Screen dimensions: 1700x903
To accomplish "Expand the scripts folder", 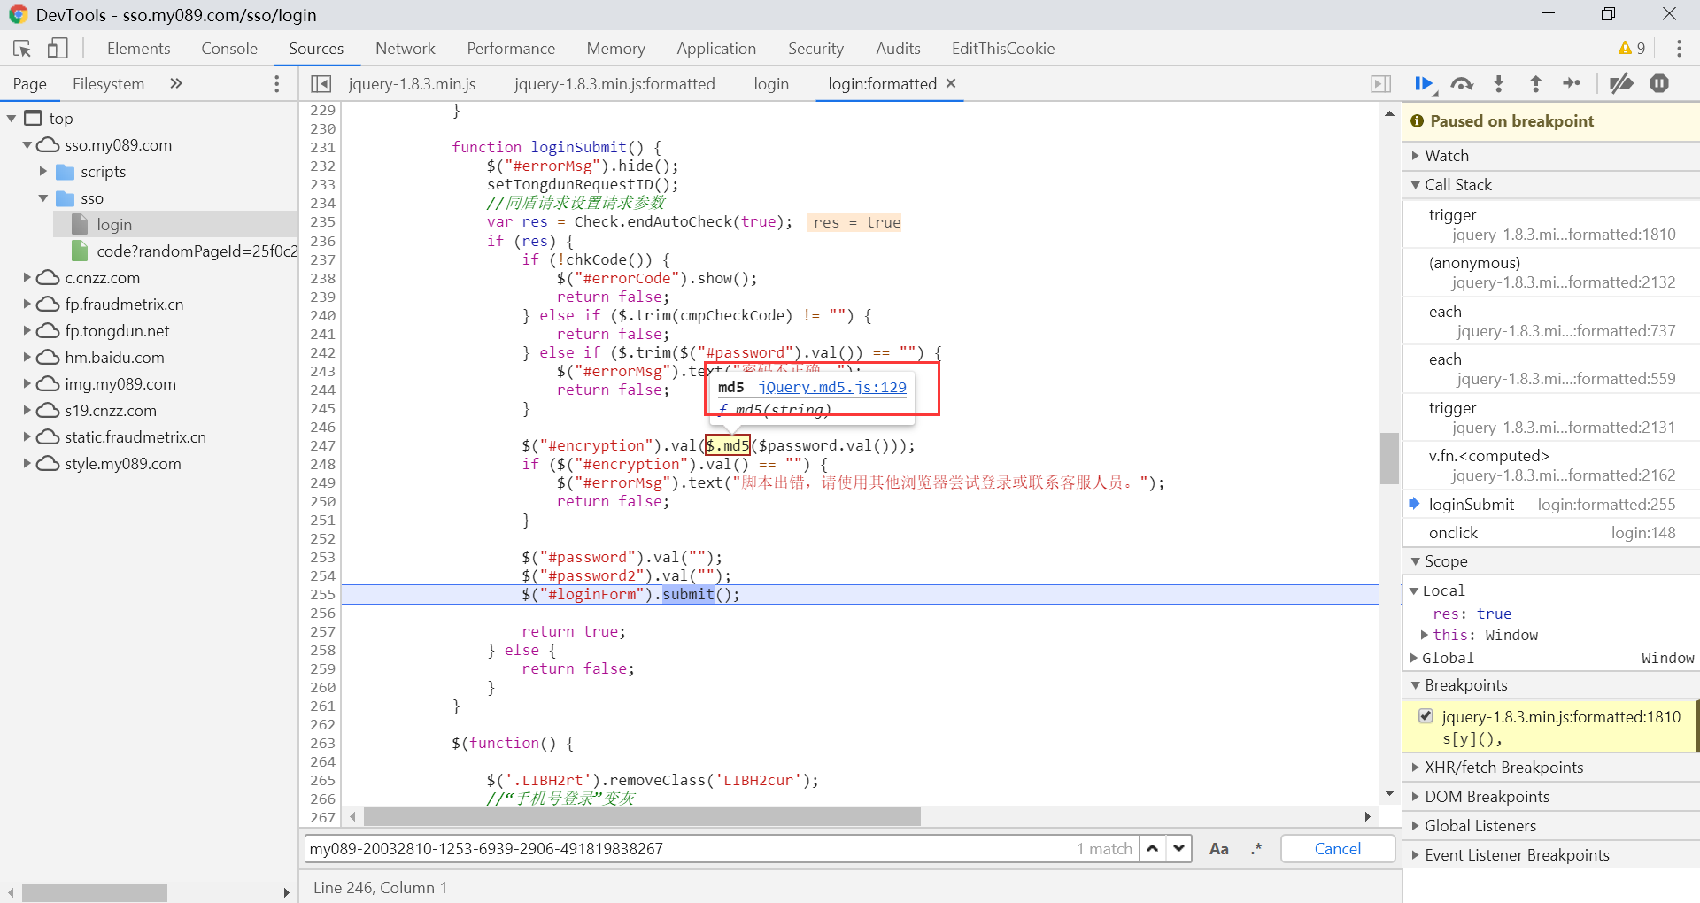I will click(42, 172).
